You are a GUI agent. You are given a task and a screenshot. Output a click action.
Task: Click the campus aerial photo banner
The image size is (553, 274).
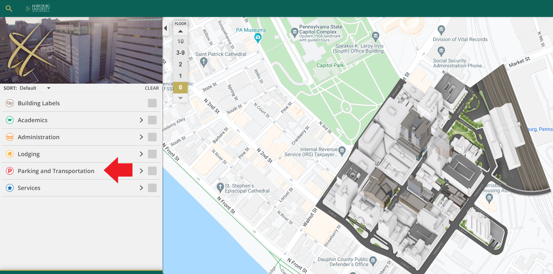coord(81,50)
